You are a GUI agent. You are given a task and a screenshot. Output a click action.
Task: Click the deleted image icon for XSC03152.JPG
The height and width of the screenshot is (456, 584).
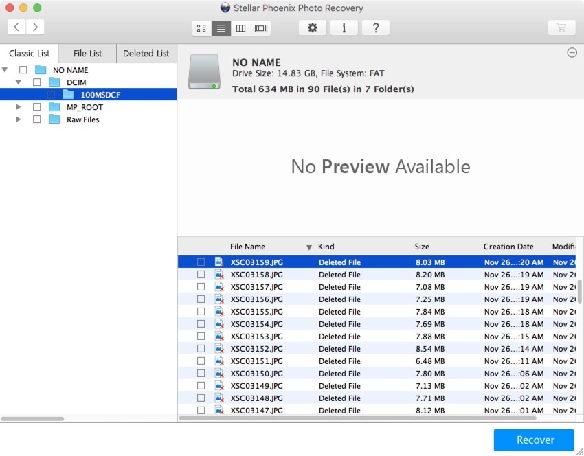pyautogui.click(x=219, y=348)
